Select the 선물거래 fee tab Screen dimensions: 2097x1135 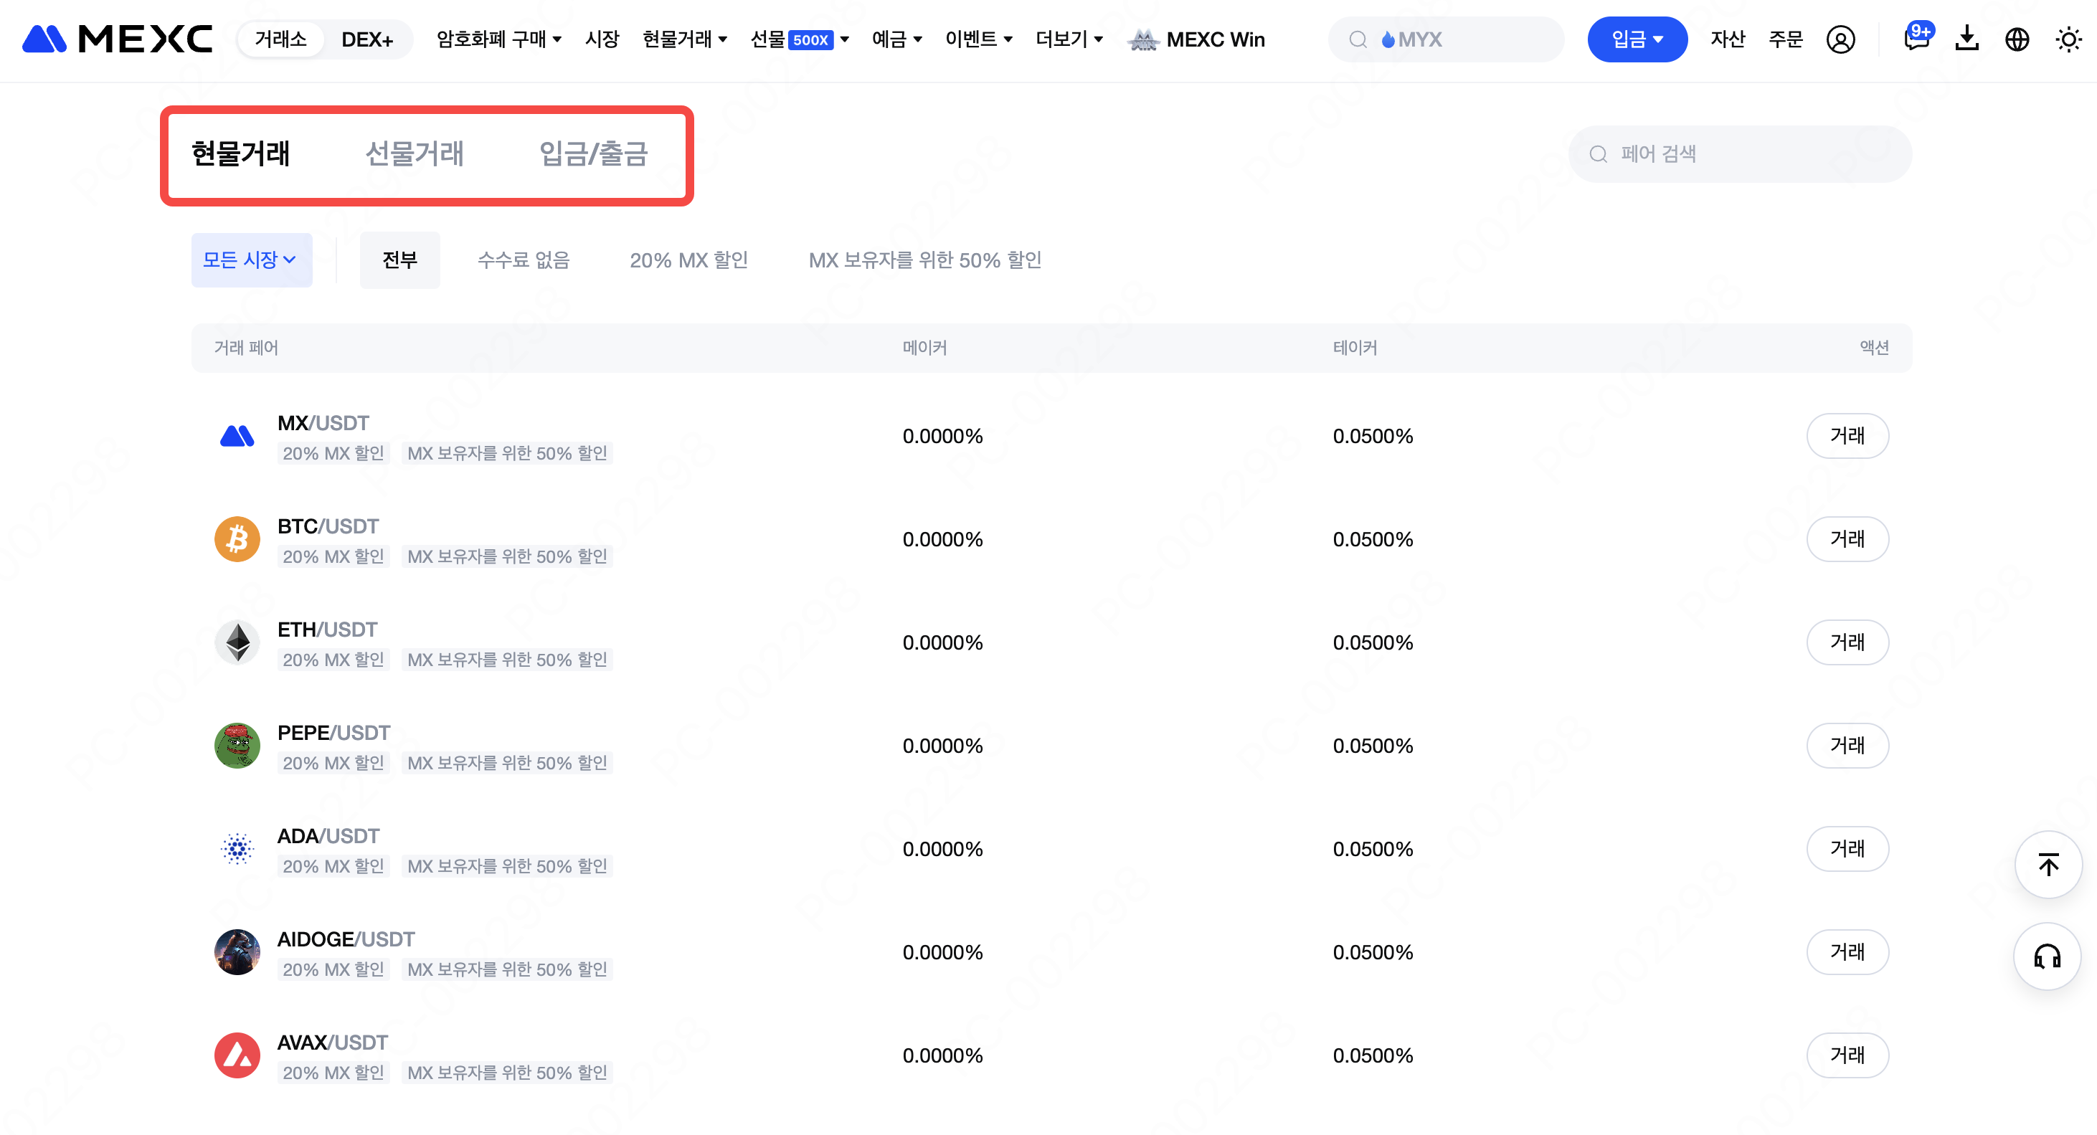tap(415, 153)
